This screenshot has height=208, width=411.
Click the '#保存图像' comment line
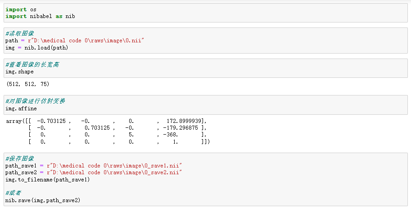click(19, 158)
